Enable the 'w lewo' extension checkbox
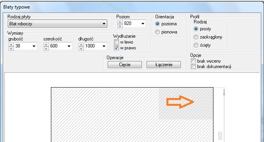Screen dimensions: 264x142 coord(116,42)
